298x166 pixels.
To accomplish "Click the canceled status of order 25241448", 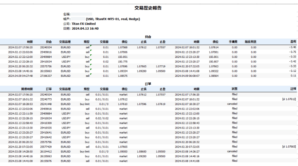I will tap(232, 104).
